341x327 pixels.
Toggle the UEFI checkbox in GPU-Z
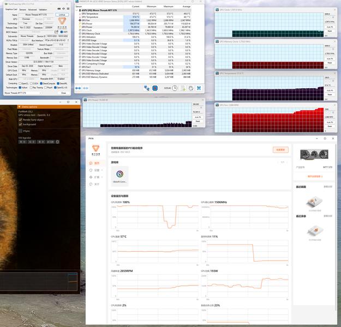(62, 32)
